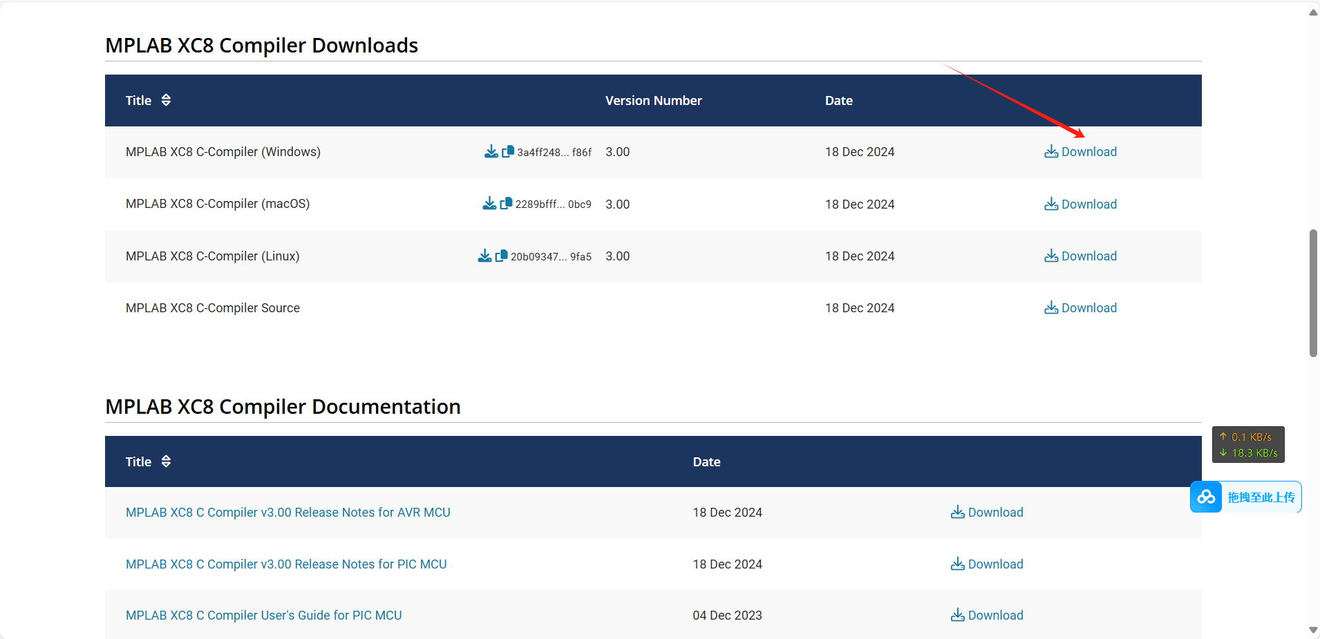Click the scrollbar up arrow
The width and height of the screenshot is (1320, 639).
[x=1313, y=12]
